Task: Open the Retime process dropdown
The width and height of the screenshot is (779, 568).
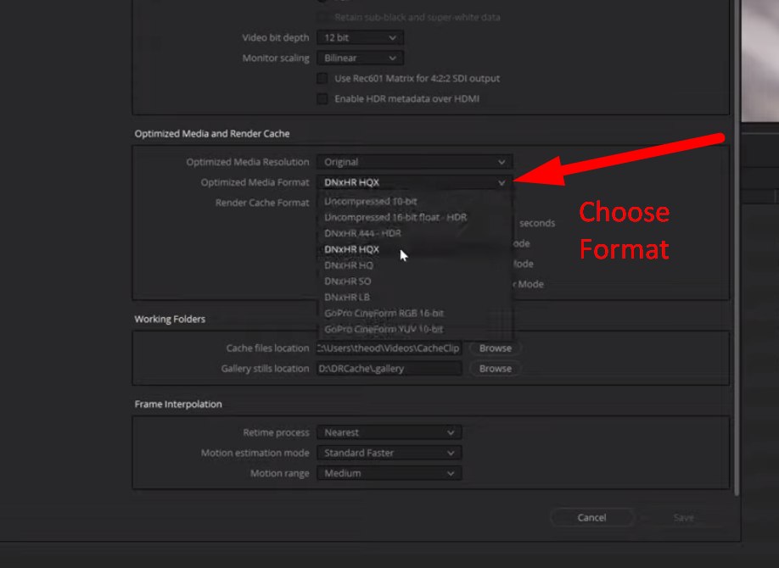Action: pos(388,432)
